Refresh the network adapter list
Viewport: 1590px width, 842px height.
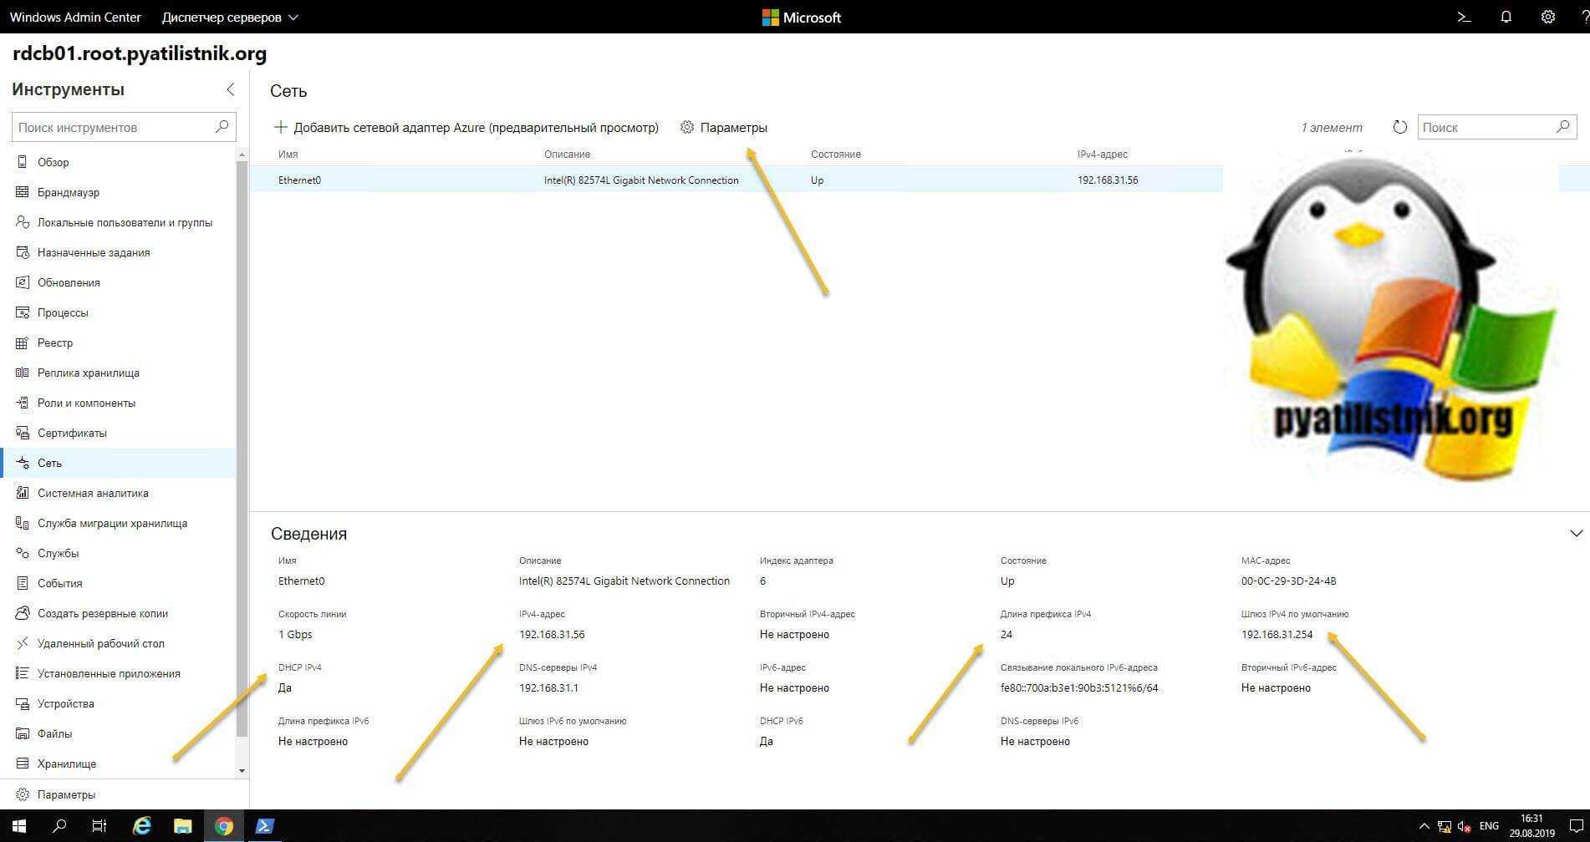pos(1399,127)
